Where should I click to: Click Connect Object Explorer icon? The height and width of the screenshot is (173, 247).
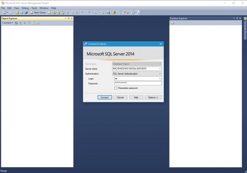[16, 23]
